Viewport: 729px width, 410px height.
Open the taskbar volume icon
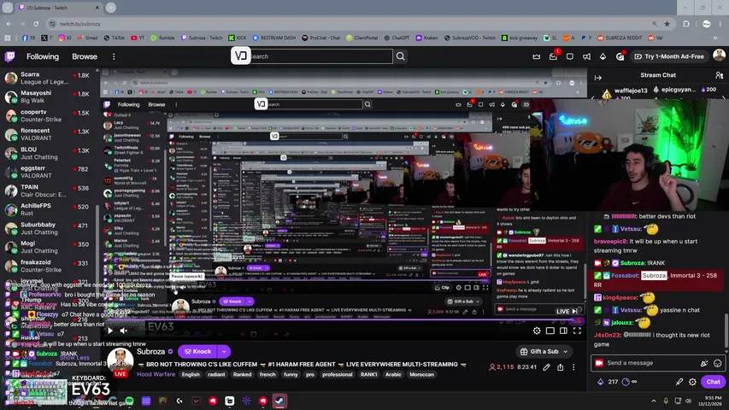tap(689, 401)
